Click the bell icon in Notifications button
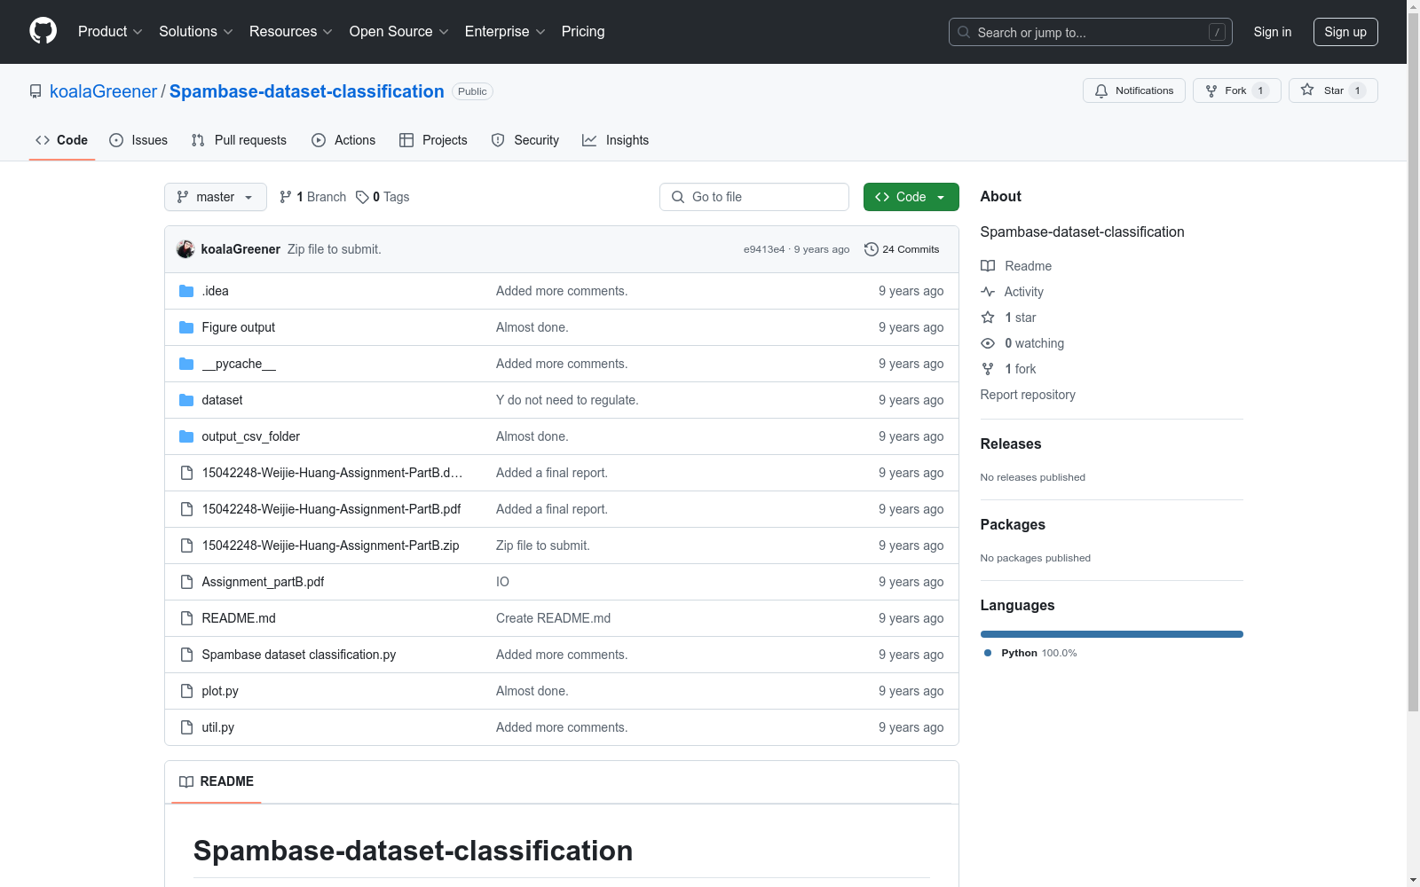This screenshot has width=1420, height=887. (1101, 90)
